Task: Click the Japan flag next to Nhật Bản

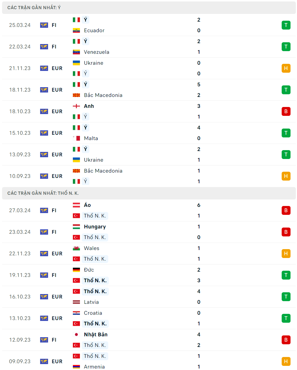Action: pyautogui.click(x=76, y=335)
